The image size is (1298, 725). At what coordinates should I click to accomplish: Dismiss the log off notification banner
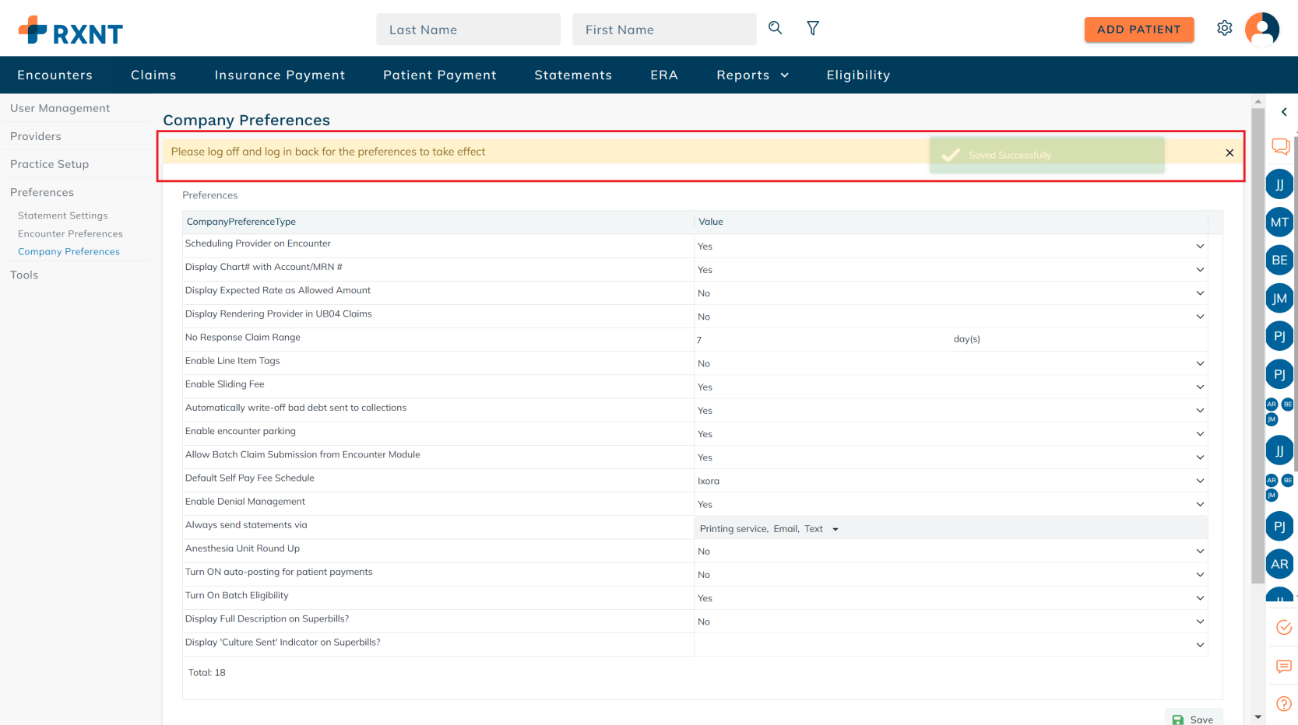tap(1229, 152)
